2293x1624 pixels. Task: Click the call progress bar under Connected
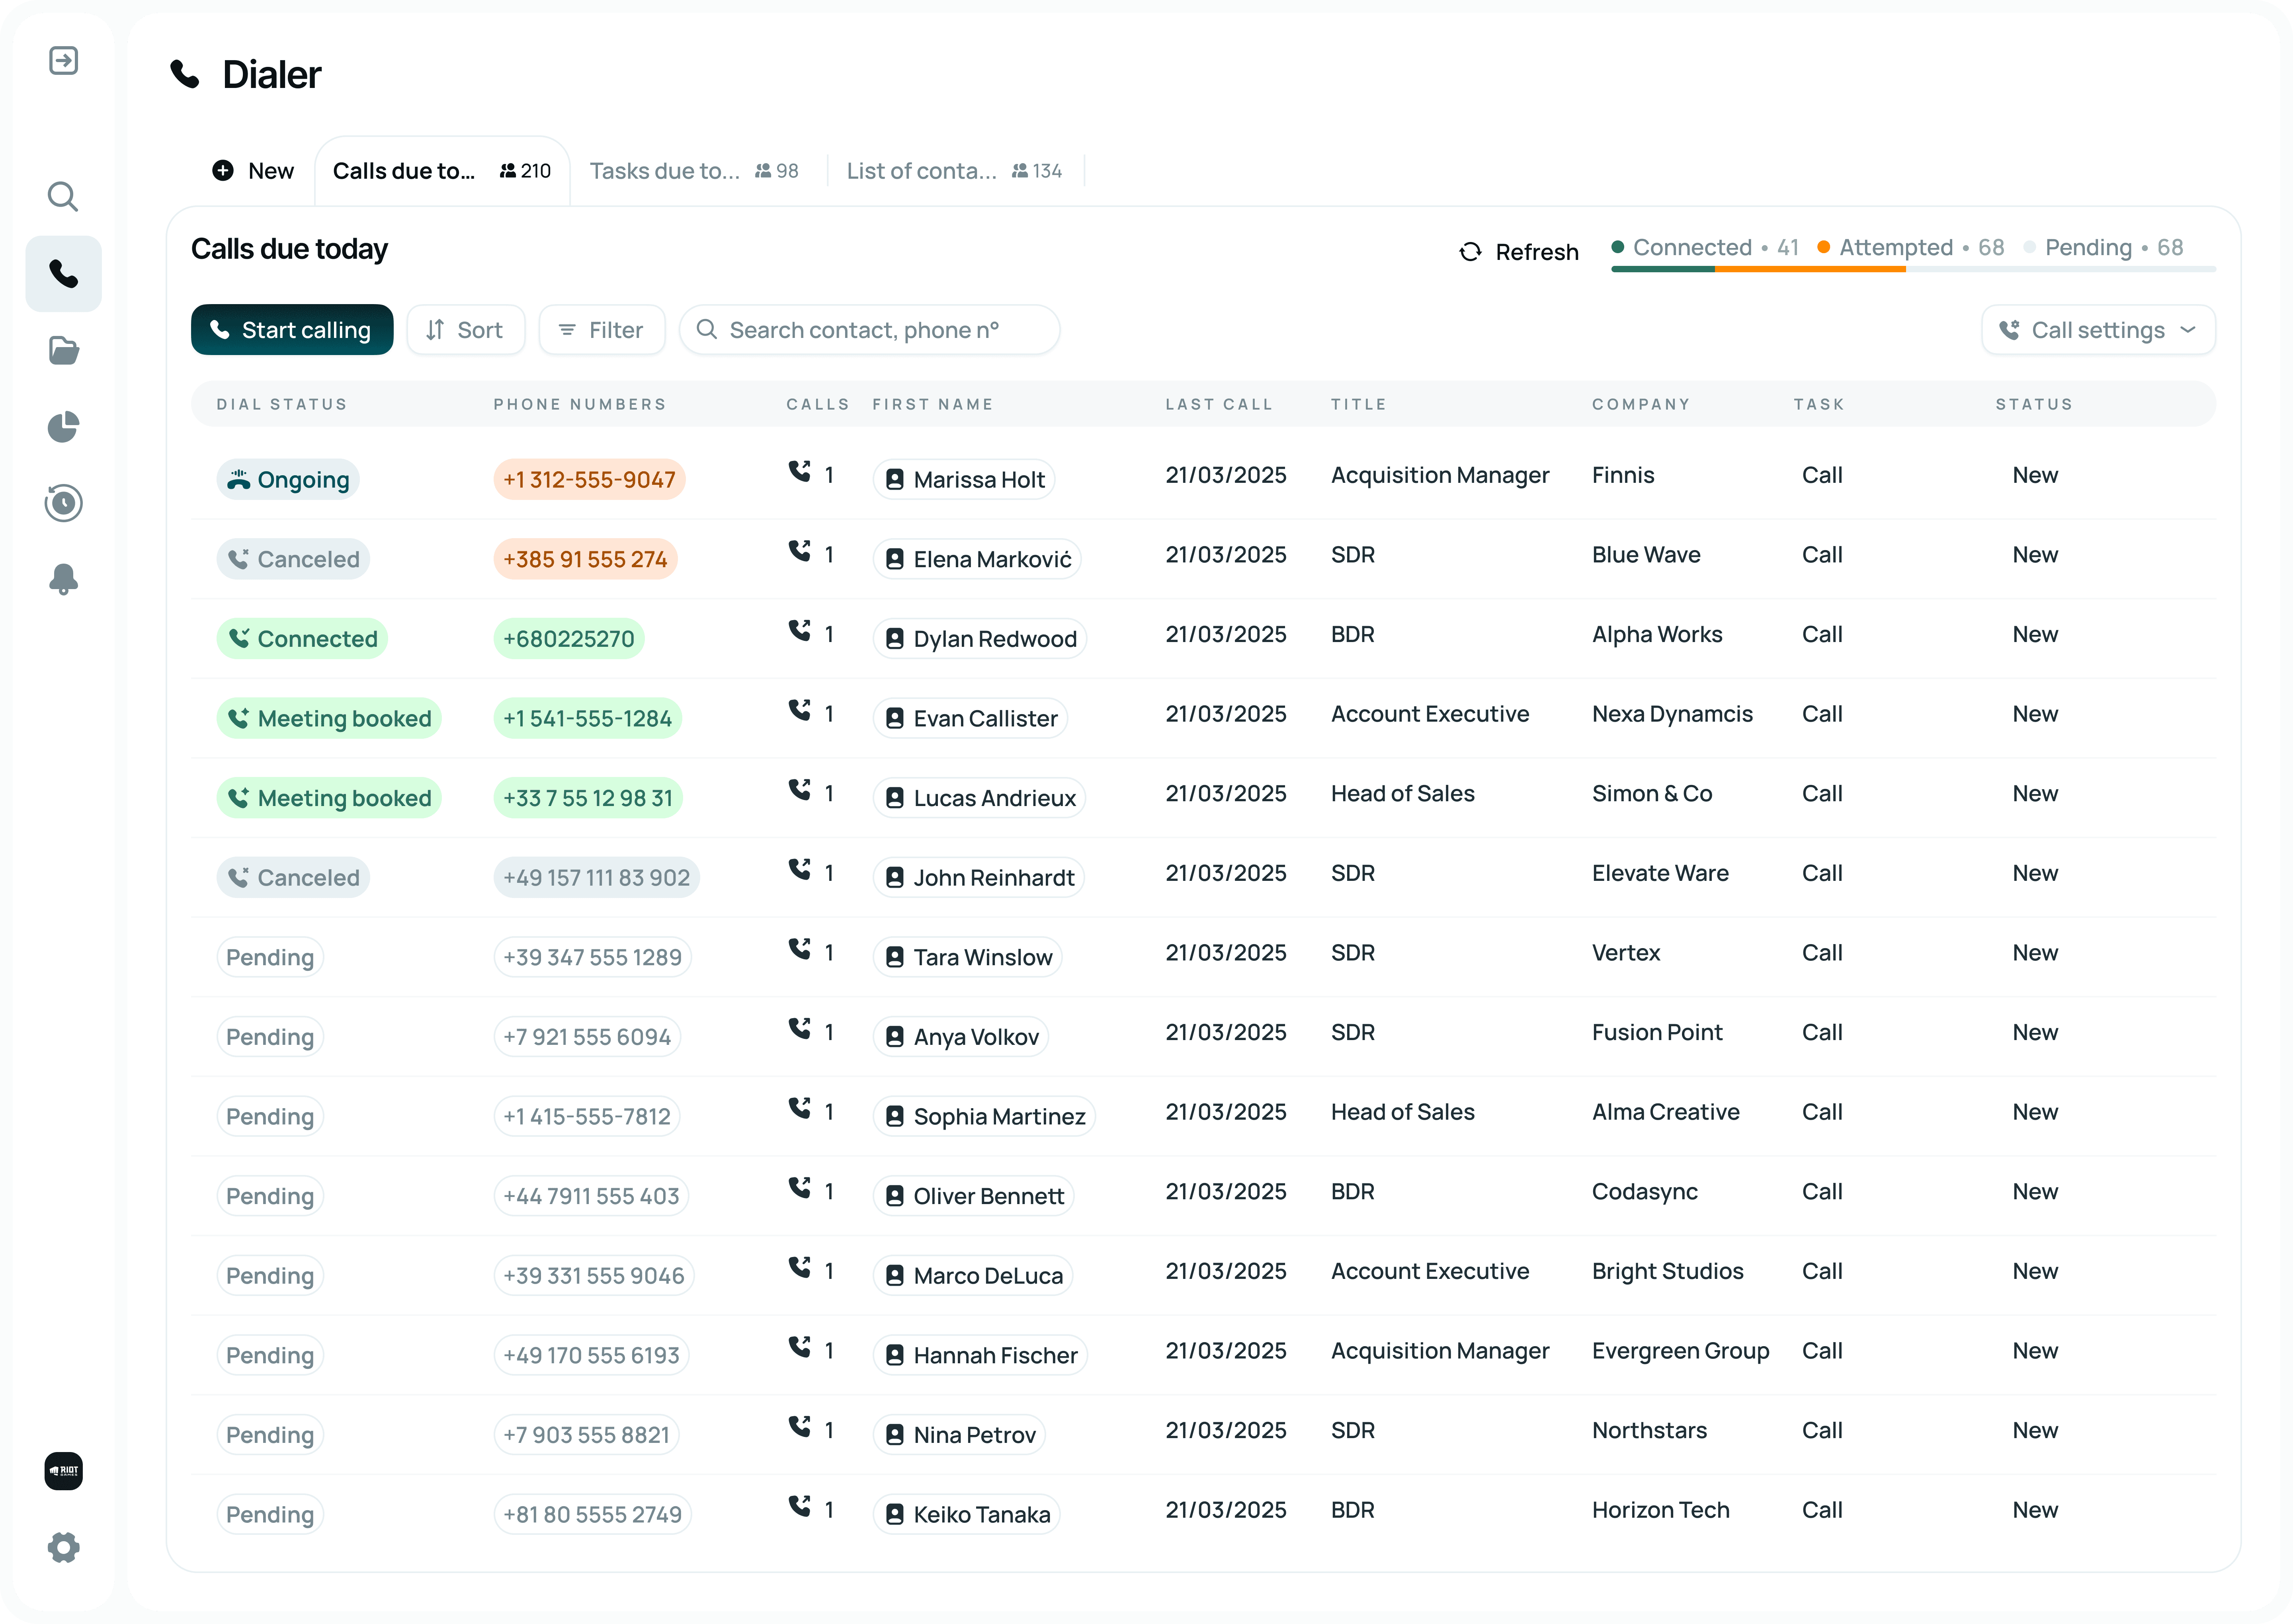pos(1662,270)
